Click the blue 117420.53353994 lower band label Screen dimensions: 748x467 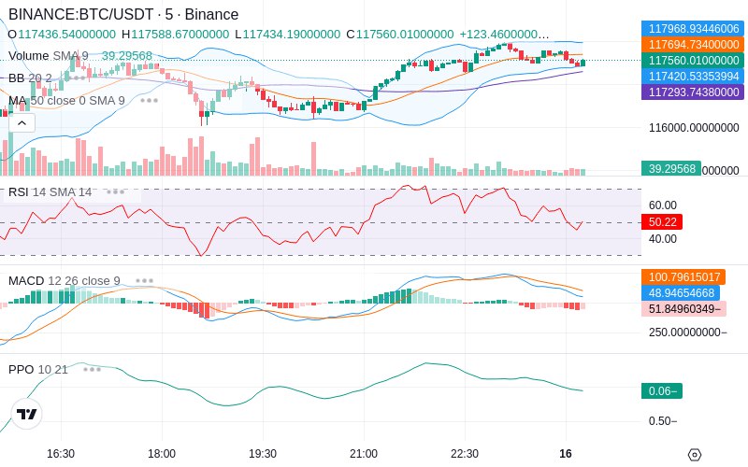pos(693,76)
